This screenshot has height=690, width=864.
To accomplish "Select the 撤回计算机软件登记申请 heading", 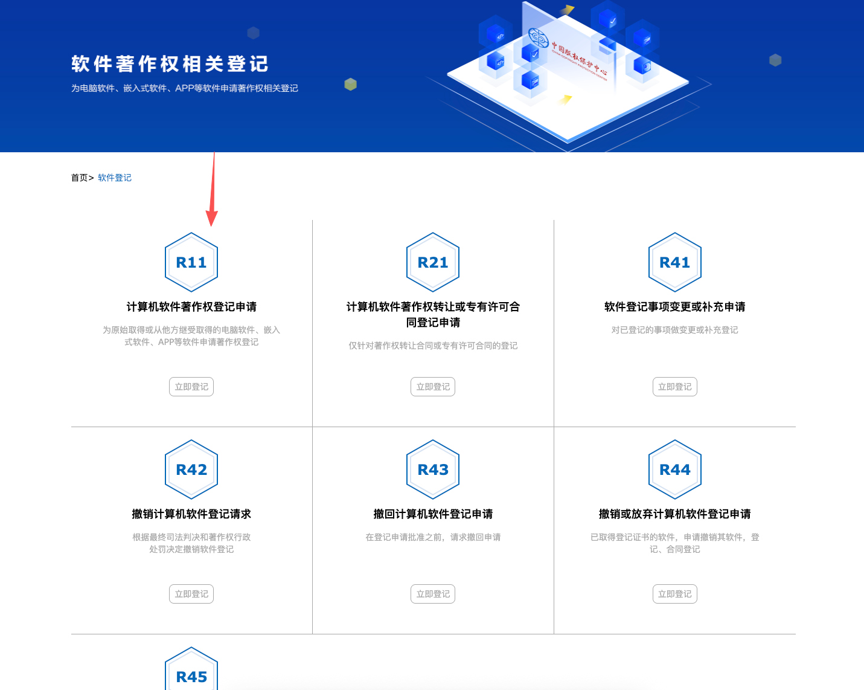I will [x=433, y=514].
